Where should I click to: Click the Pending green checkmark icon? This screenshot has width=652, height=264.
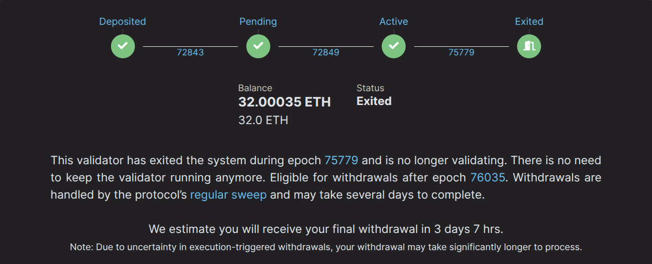tap(258, 46)
